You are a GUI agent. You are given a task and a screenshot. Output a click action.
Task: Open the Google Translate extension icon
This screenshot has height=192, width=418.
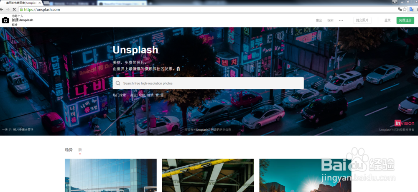(411, 9)
